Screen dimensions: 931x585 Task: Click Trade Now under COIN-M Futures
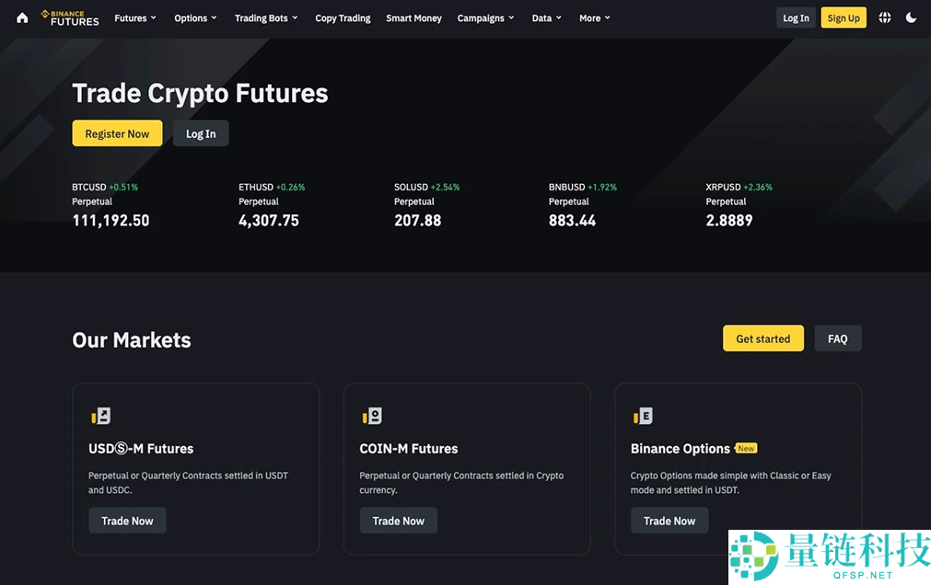click(398, 520)
